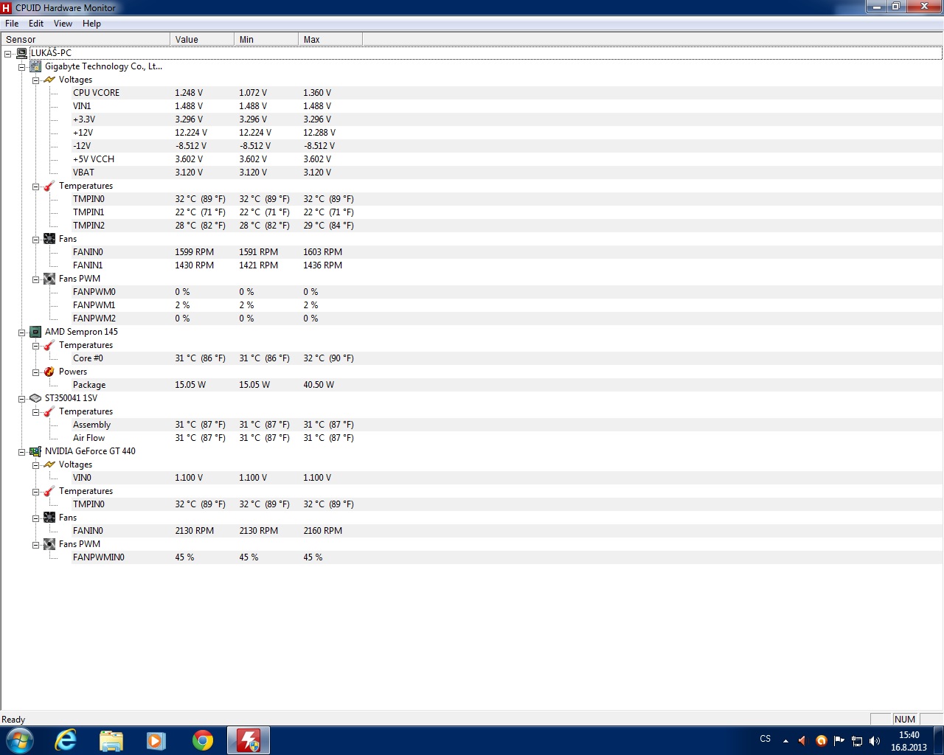944x755 pixels.
Task: Click the 40.50 W max value
Action: click(x=319, y=385)
